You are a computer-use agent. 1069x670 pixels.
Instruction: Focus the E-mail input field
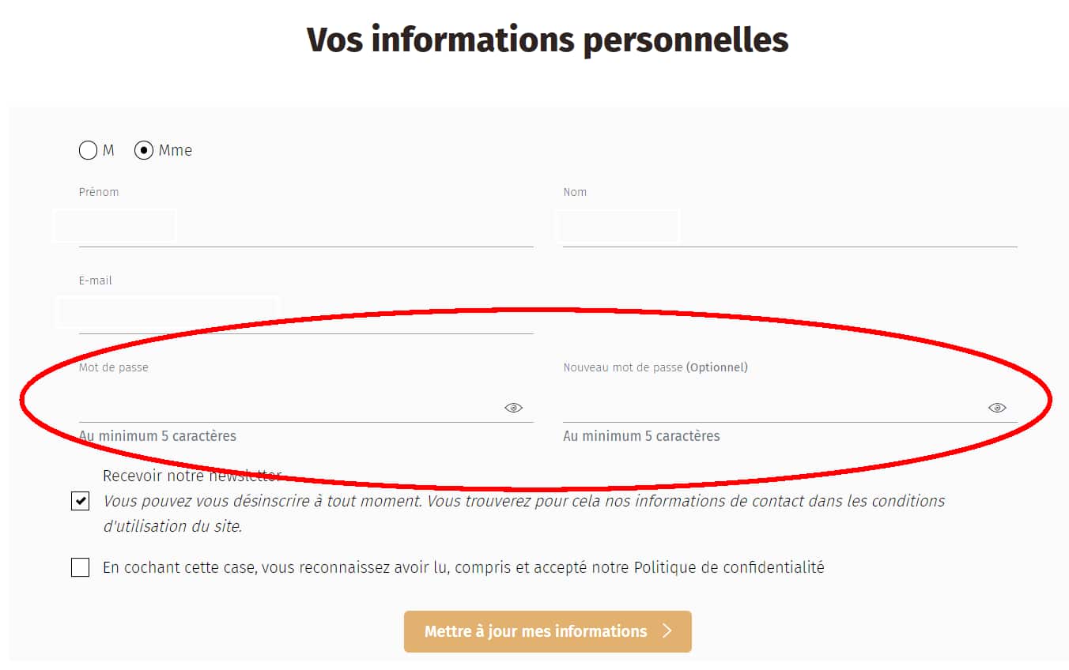305,316
